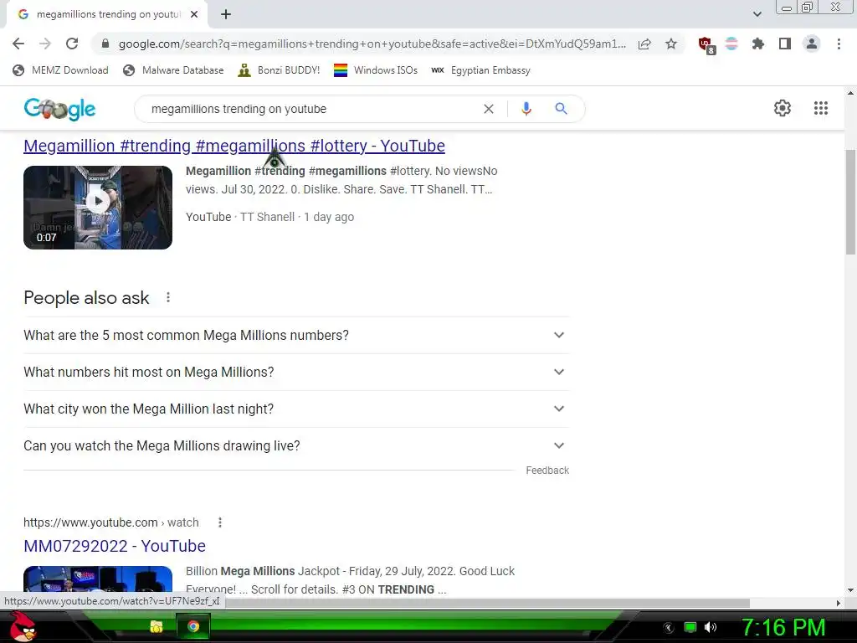
Task: Open Egyptian Embassy bookmark
Action: point(480,70)
